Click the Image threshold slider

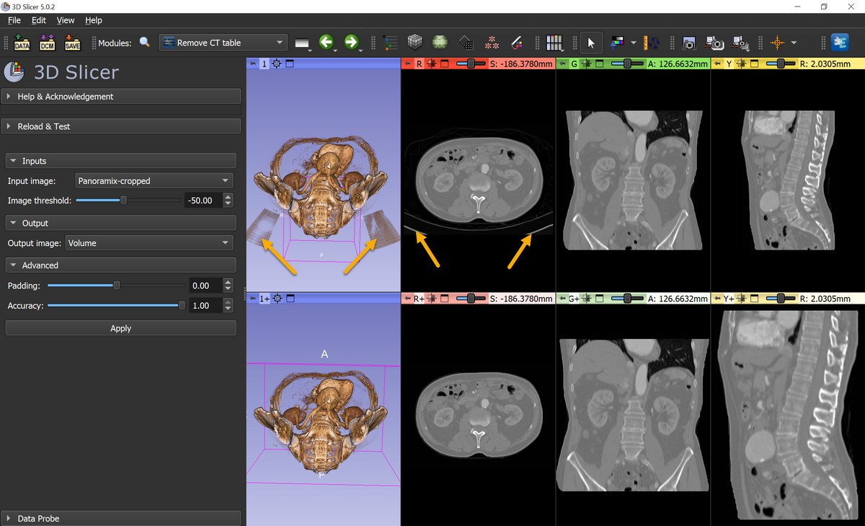coord(128,201)
